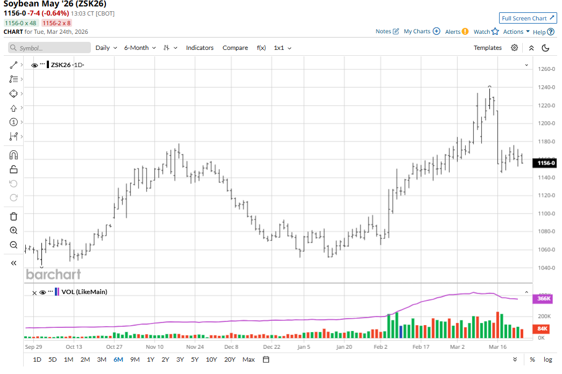Screen dimensions: 562x374
Task: Select the 3M time range
Action: (x=102, y=360)
